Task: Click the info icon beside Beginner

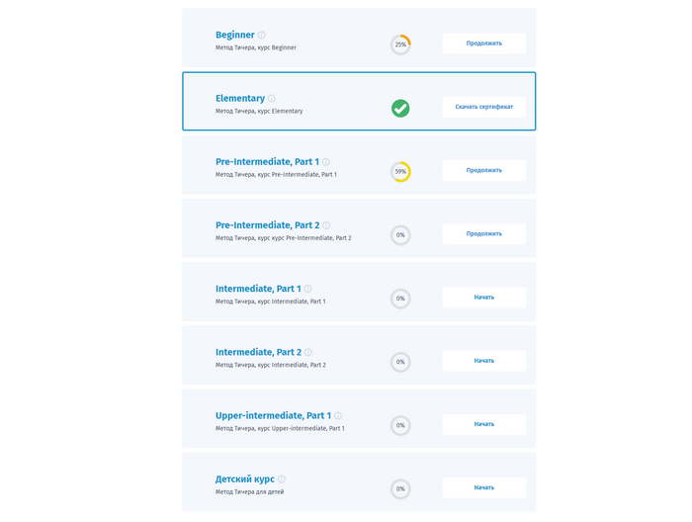Action: [x=262, y=36]
